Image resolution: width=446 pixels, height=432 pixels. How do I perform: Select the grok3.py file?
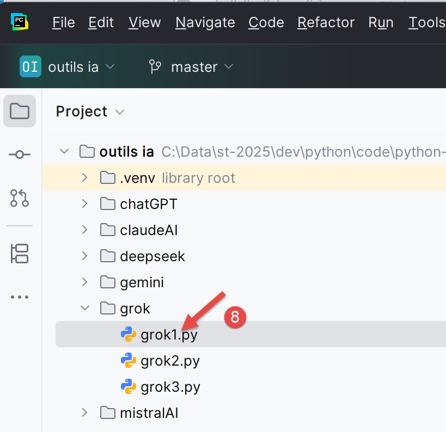click(x=170, y=387)
